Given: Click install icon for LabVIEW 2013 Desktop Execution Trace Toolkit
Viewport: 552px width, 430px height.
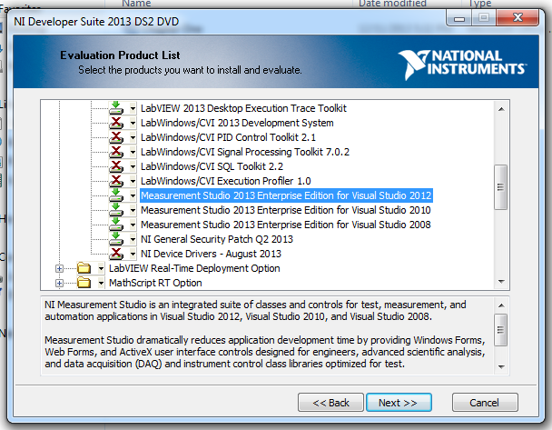Looking at the screenshot, I should click(116, 108).
